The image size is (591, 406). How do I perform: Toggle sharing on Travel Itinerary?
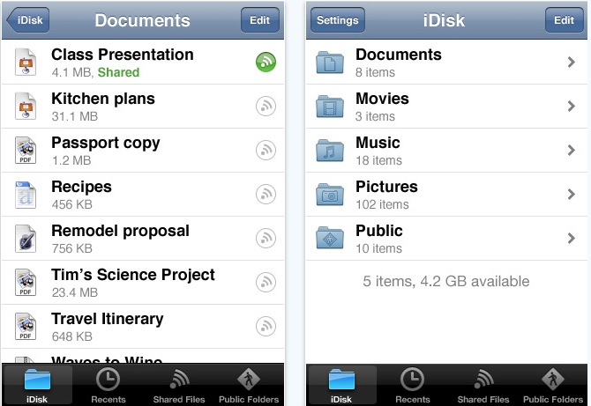[266, 327]
